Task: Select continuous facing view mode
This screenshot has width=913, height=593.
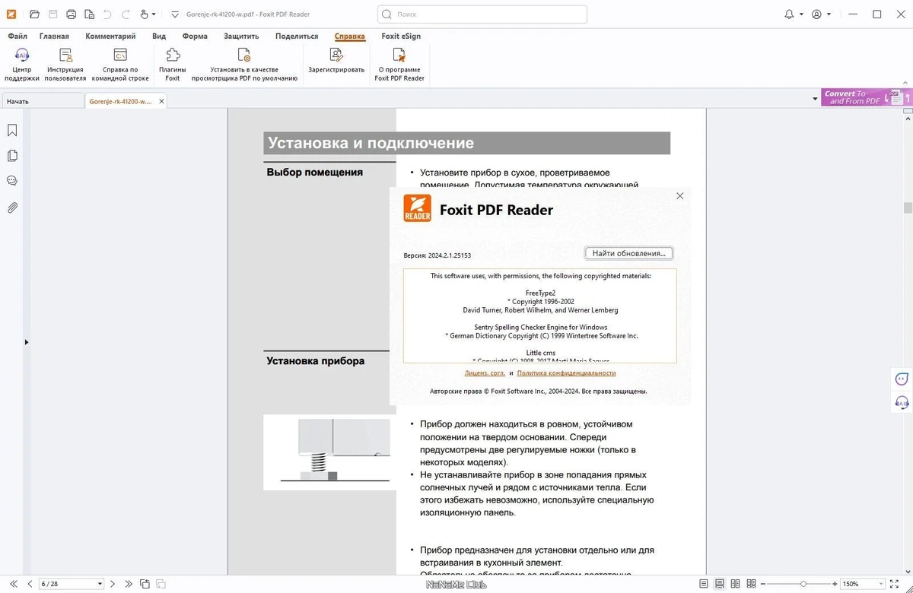Action: pyautogui.click(x=752, y=584)
